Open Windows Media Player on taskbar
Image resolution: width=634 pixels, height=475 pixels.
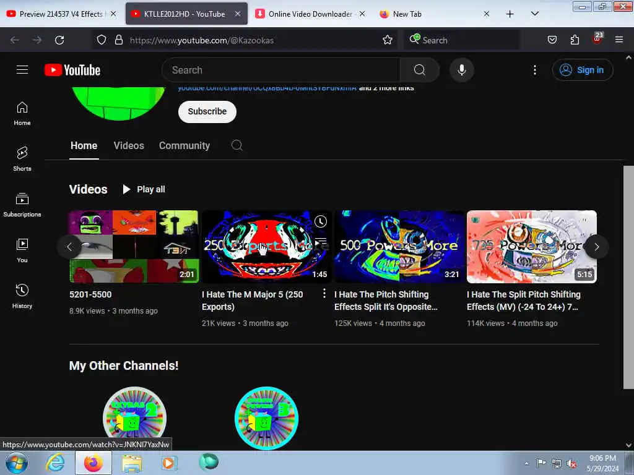(169, 463)
